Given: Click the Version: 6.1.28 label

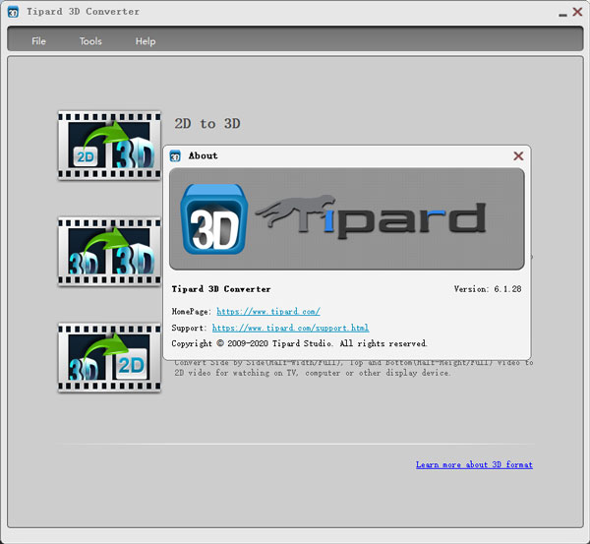Looking at the screenshot, I should coord(485,289).
